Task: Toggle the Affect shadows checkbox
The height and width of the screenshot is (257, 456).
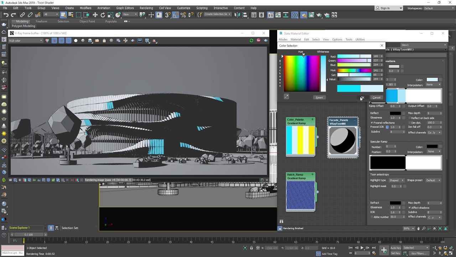Action: click(410, 208)
